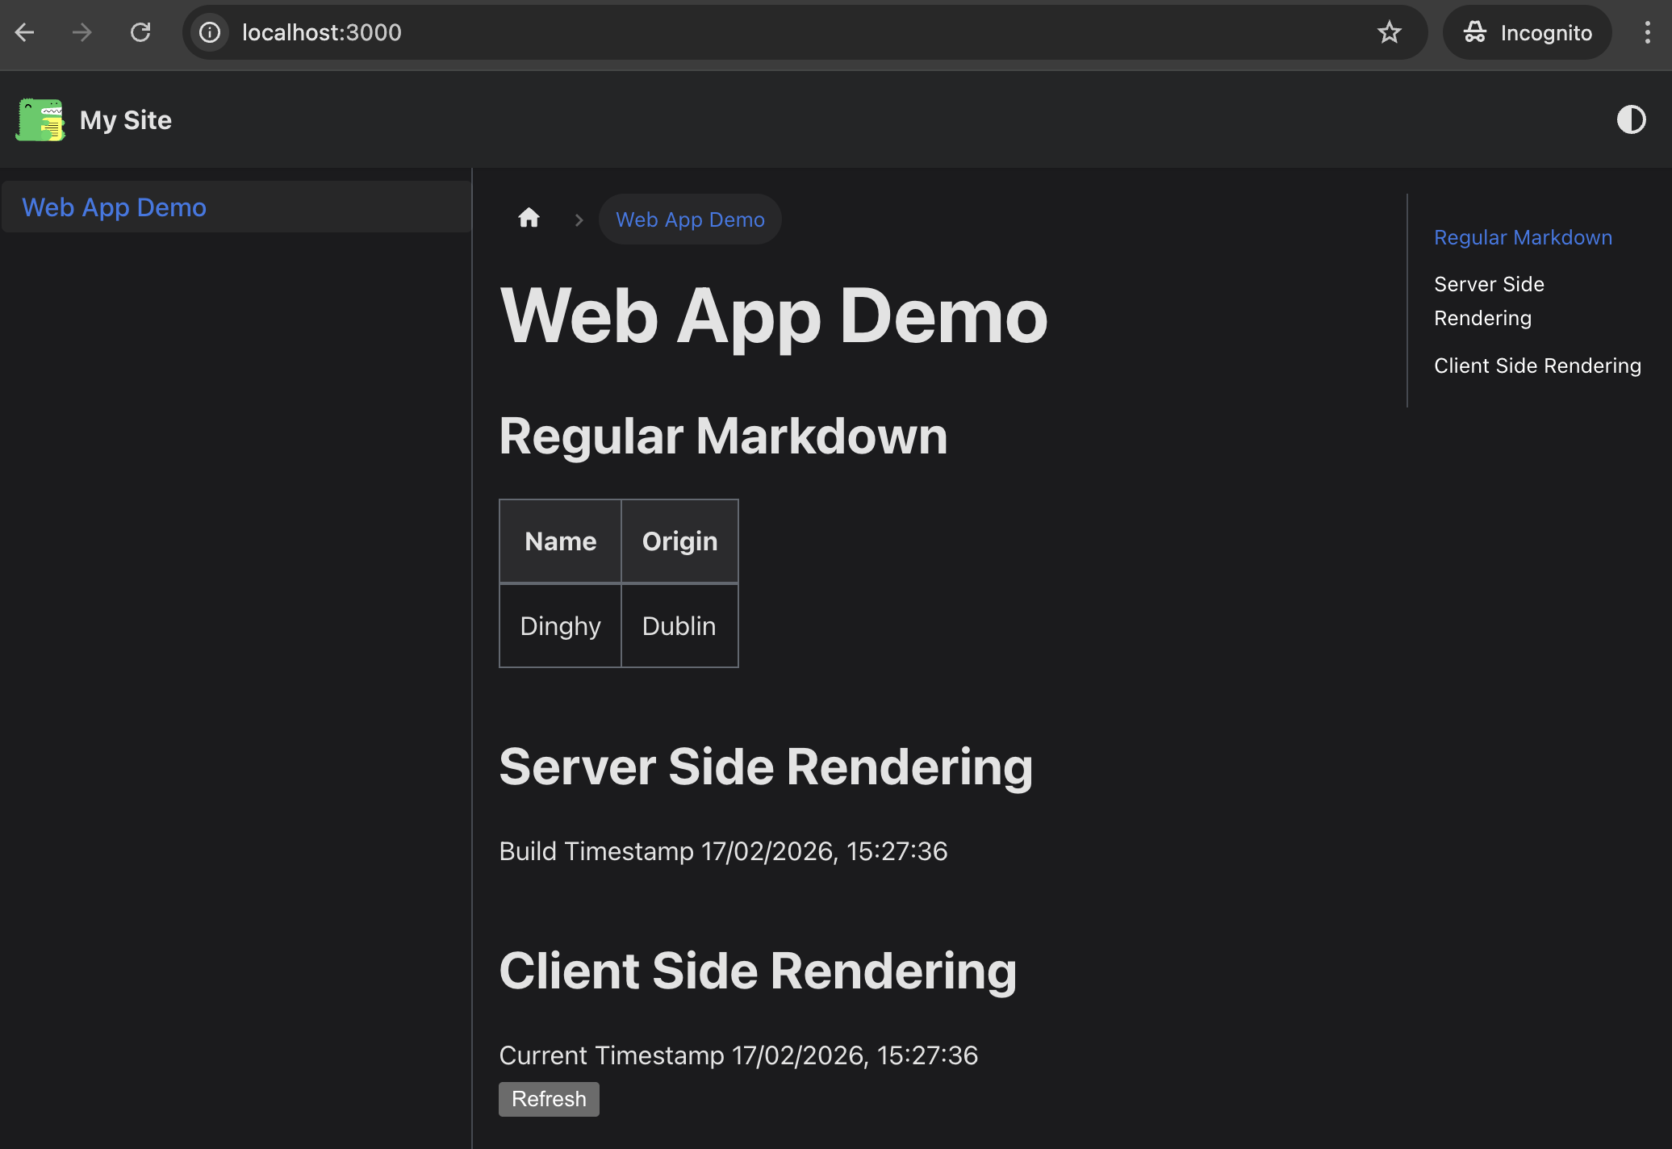Click the breadcrumb chevron separator
The height and width of the screenshot is (1149, 1672).
tap(579, 219)
